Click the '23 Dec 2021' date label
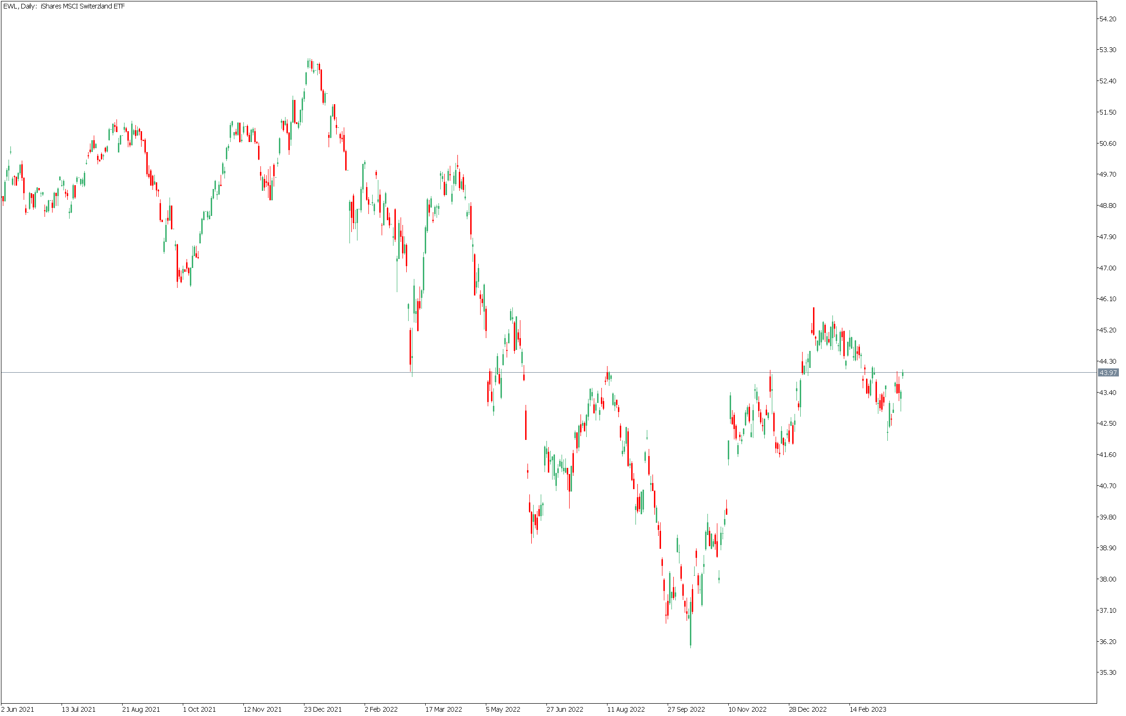Image resolution: width=1126 pixels, height=716 pixels. [323, 709]
